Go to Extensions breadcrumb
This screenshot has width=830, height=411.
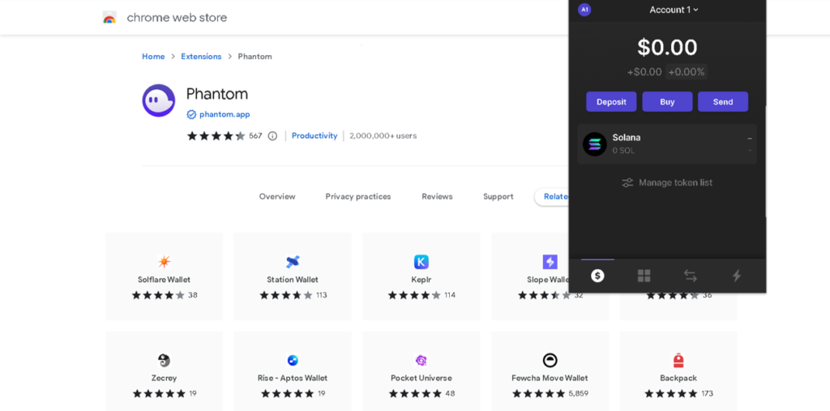(x=201, y=56)
